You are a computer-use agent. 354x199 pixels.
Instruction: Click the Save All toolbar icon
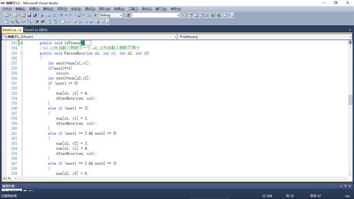[x=35, y=15]
